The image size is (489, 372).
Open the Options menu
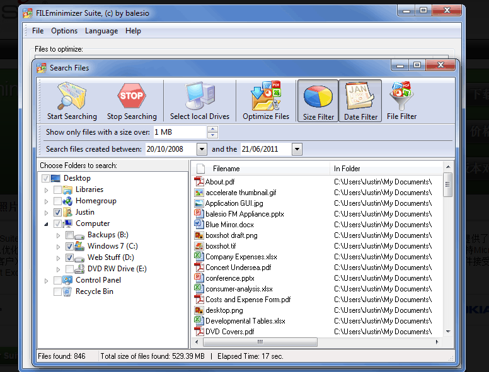click(64, 31)
